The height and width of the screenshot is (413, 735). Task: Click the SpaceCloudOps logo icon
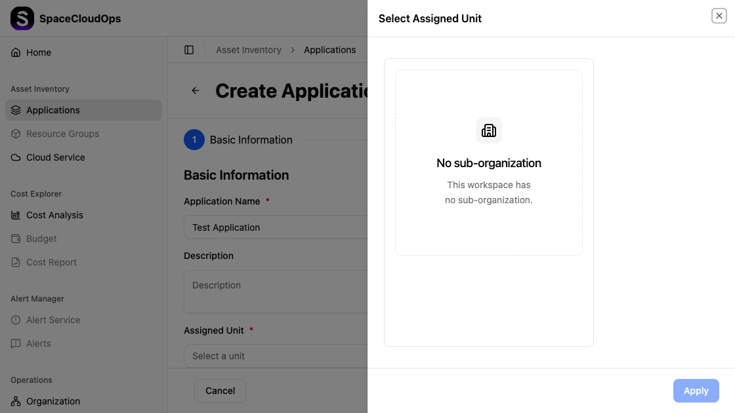point(22,18)
